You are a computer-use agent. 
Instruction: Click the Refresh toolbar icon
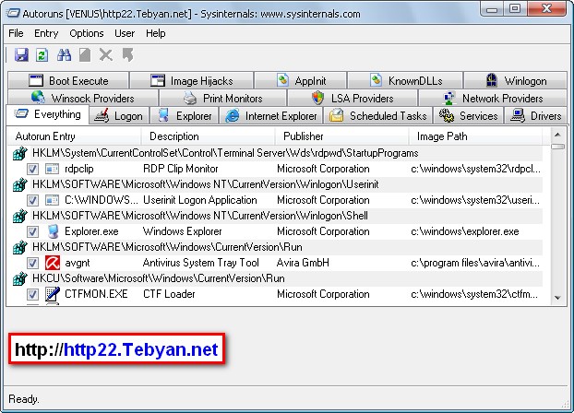click(x=42, y=55)
